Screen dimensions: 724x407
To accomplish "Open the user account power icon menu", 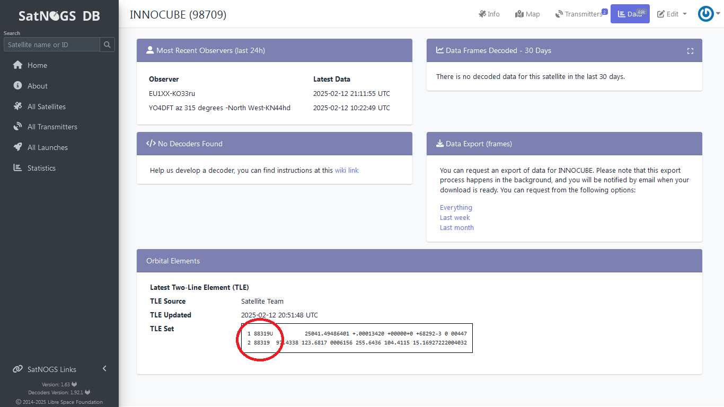I will pyautogui.click(x=705, y=14).
